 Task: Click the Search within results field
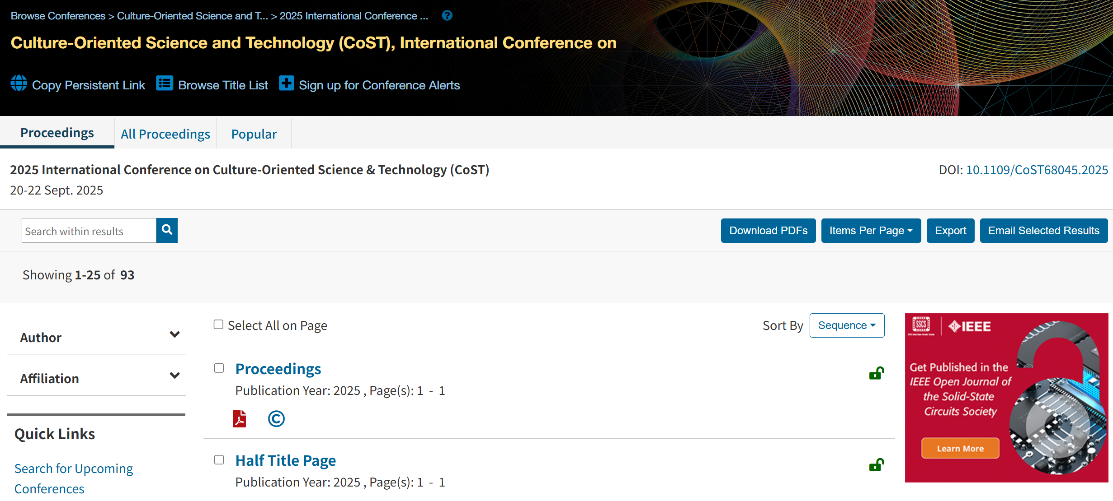pos(89,231)
